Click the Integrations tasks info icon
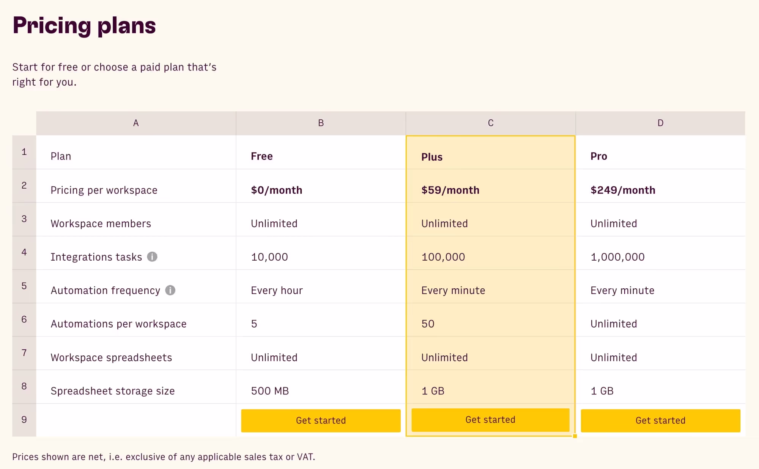Viewport: 759px width, 469px height. pos(152,257)
